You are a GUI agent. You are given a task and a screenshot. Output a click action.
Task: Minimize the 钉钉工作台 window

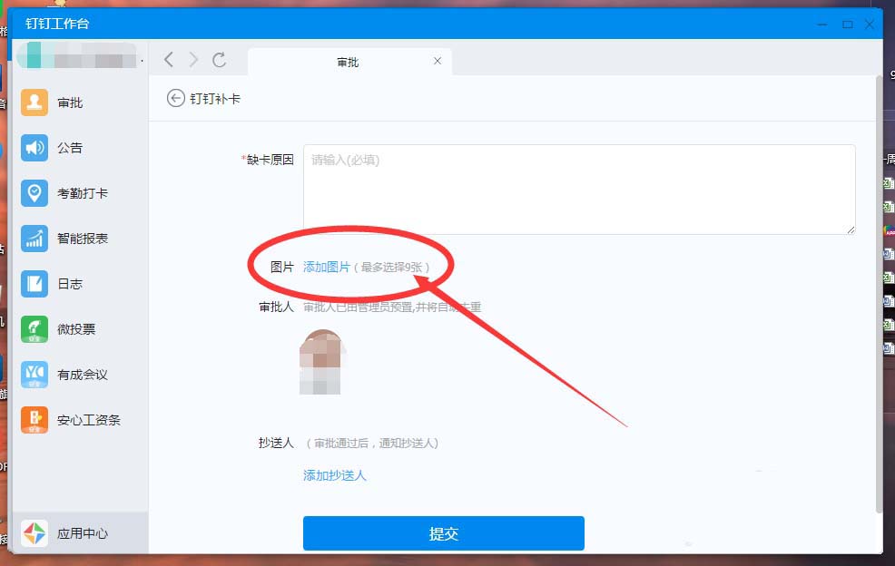point(822,24)
